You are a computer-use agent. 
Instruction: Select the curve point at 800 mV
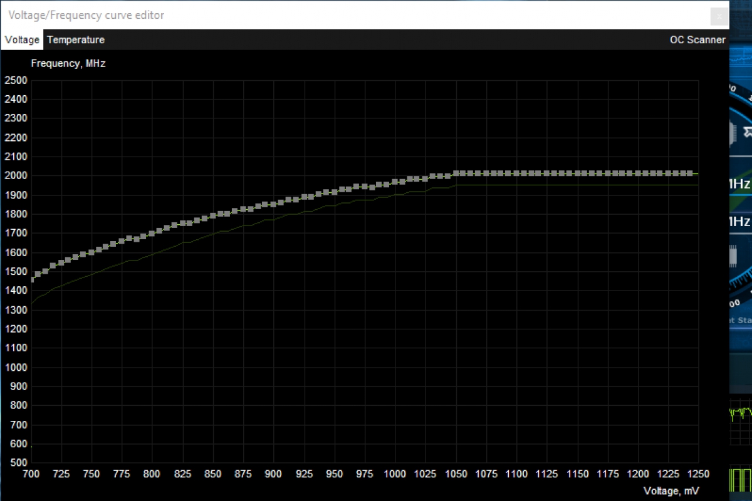pos(152,232)
